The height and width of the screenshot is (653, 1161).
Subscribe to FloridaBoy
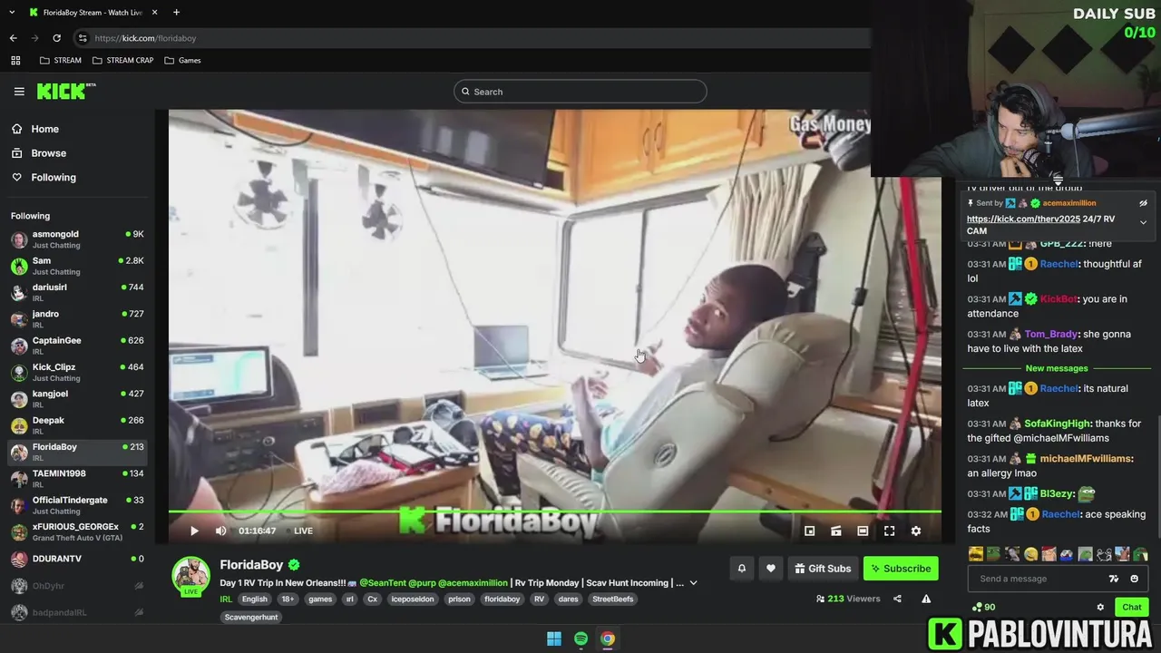[901, 569]
